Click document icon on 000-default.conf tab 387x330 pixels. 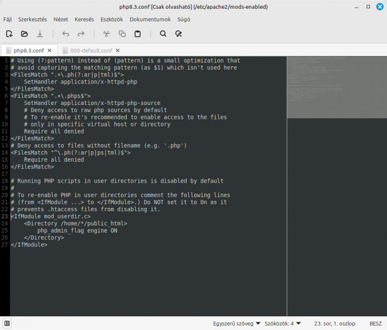coord(65,51)
